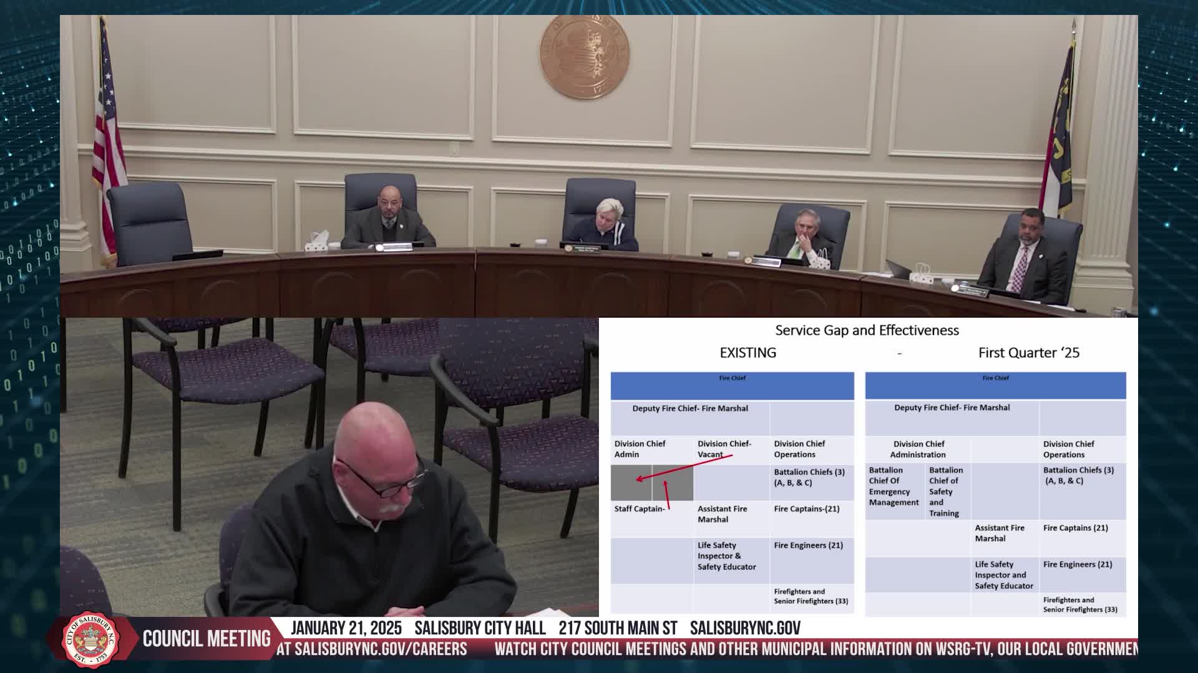Select the blue Fire Chief bar under Existing
This screenshot has height=673, width=1198.
[x=732, y=386]
